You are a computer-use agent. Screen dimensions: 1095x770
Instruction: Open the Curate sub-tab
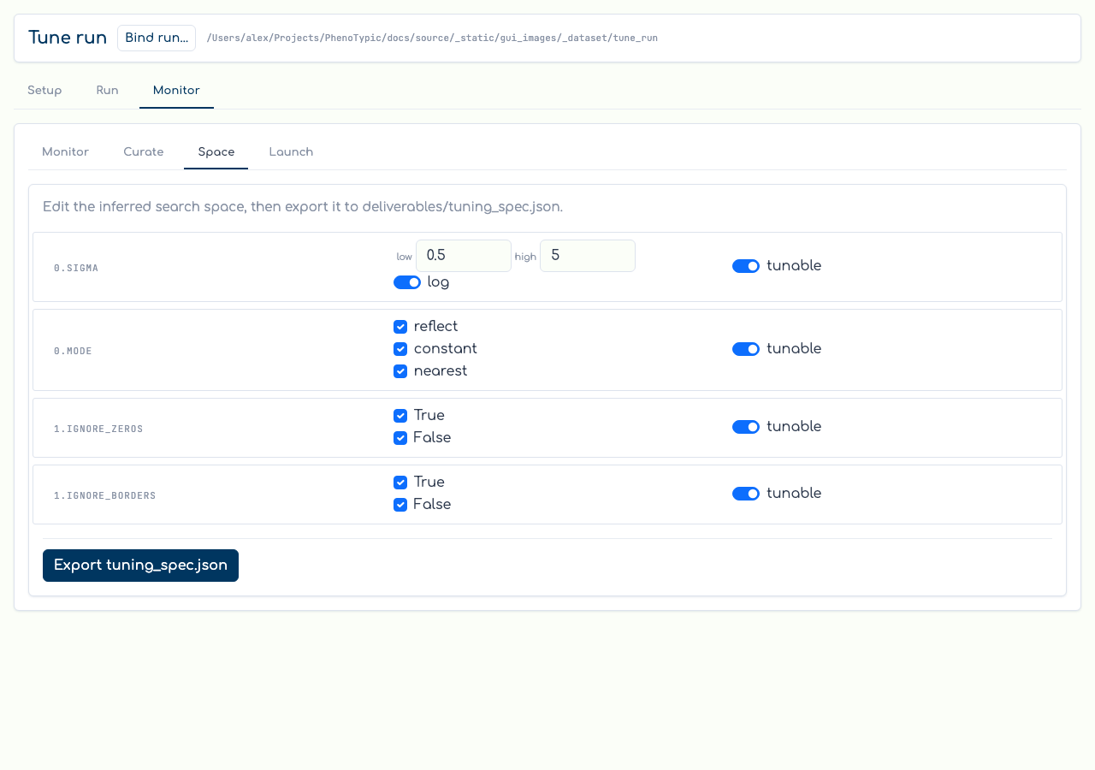(144, 152)
